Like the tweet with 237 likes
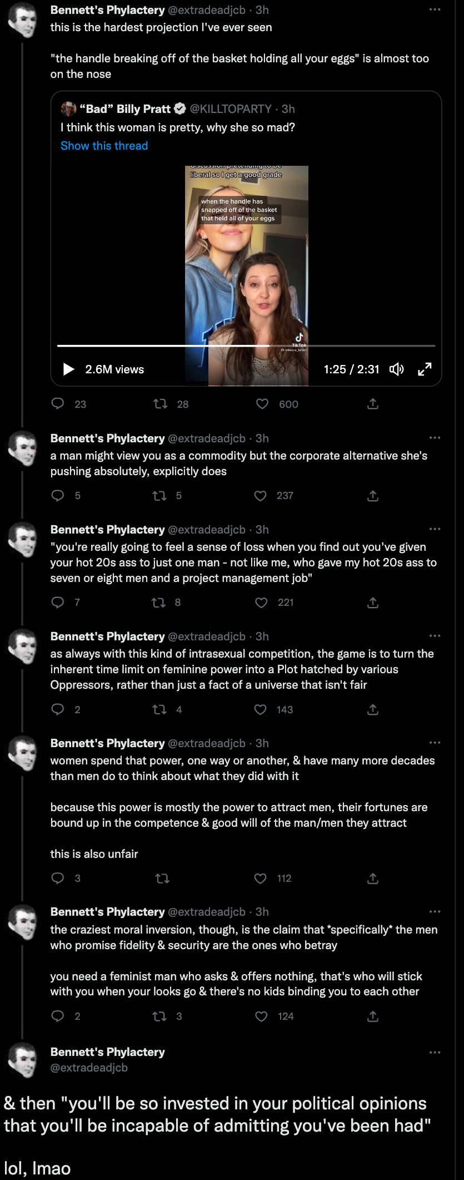464x1180 pixels. (x=261, y=496)
